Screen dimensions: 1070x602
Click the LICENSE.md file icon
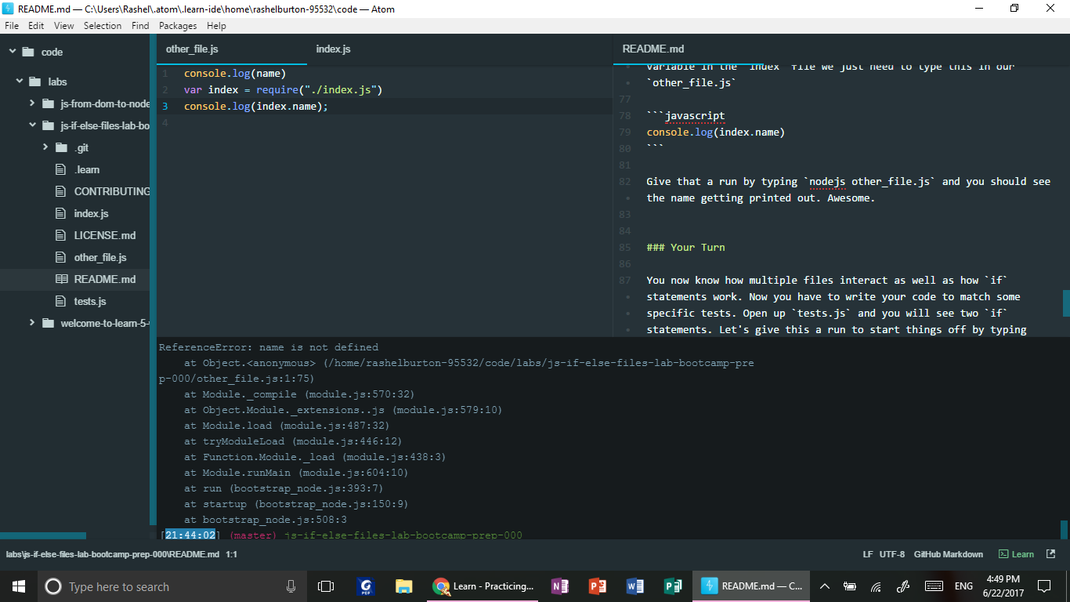[x=61, y=235]
